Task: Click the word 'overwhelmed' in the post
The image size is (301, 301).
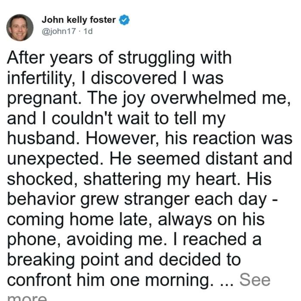Action: [x=203, y=98]
